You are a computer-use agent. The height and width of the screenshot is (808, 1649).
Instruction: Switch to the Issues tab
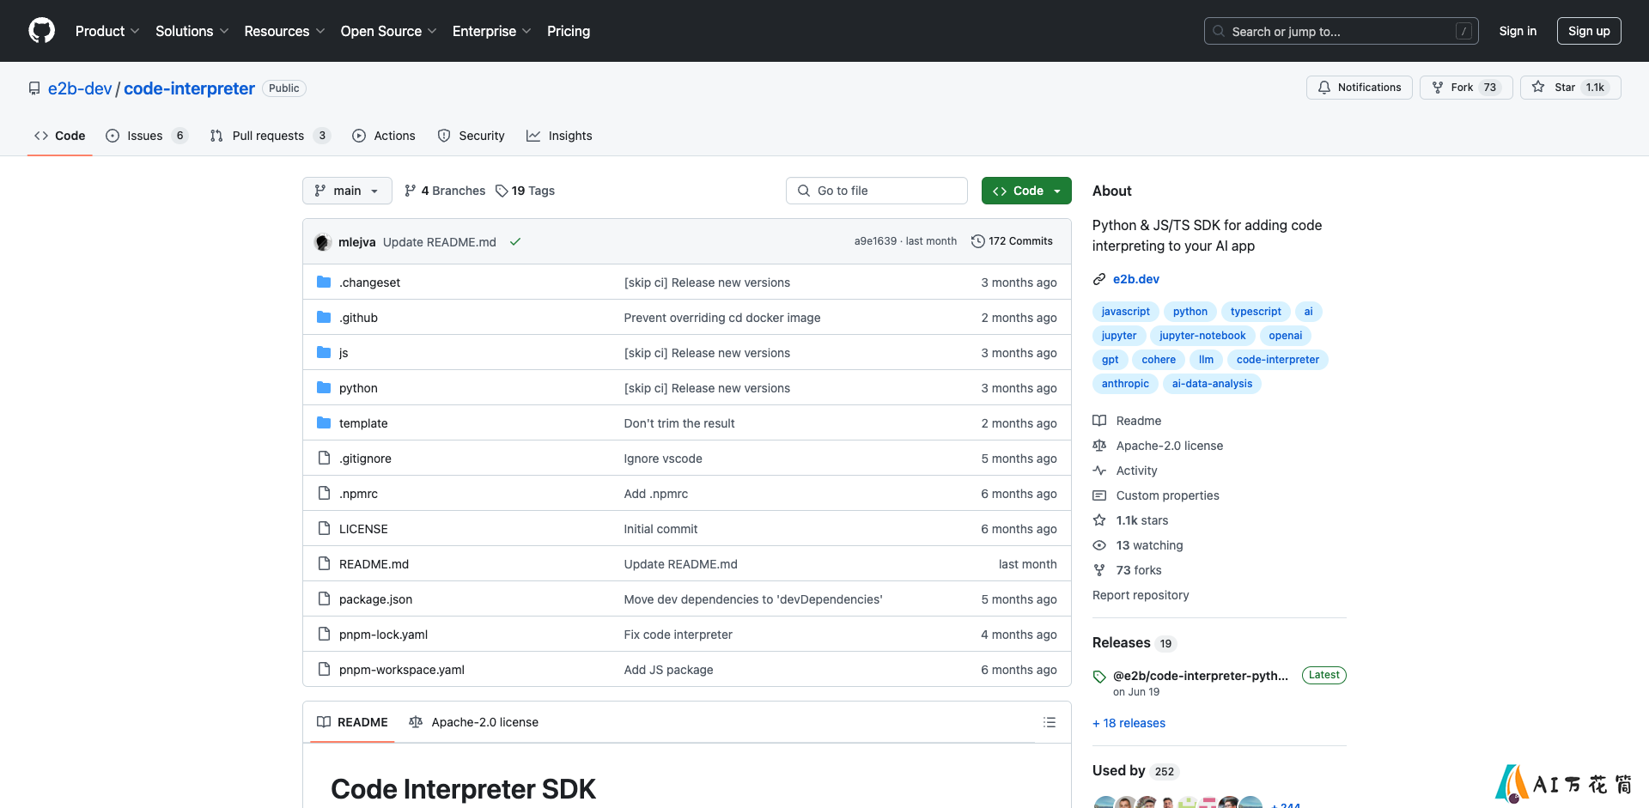pos(147,136)
